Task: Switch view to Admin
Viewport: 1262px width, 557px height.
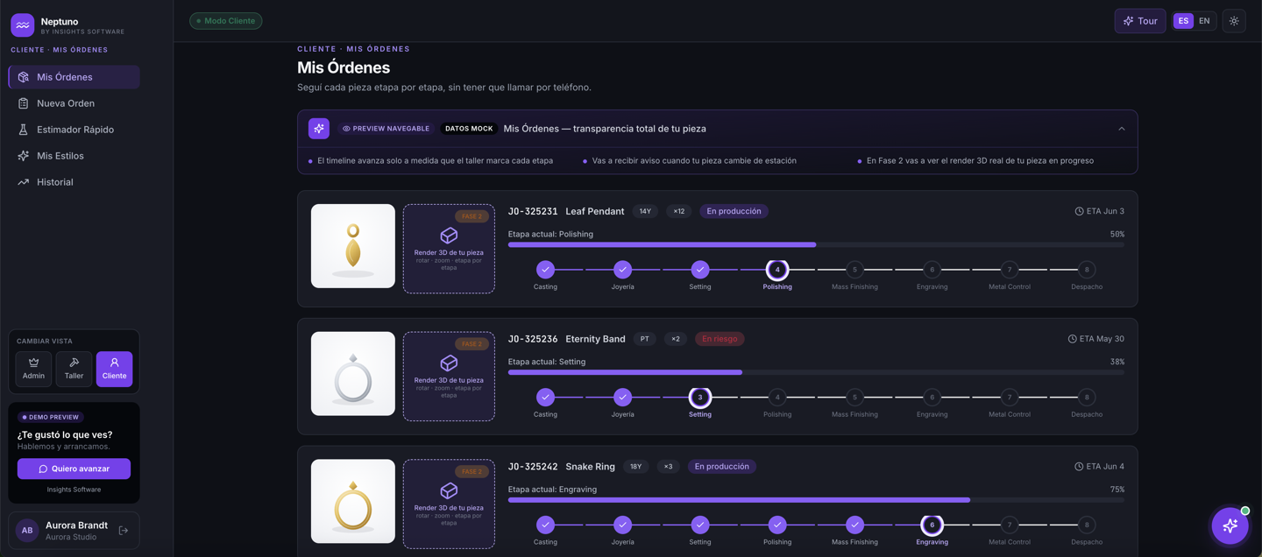Action: pos(33,369)
